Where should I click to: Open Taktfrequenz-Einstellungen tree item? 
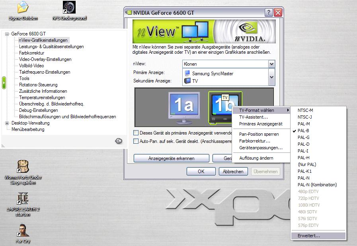coord(45,72)
